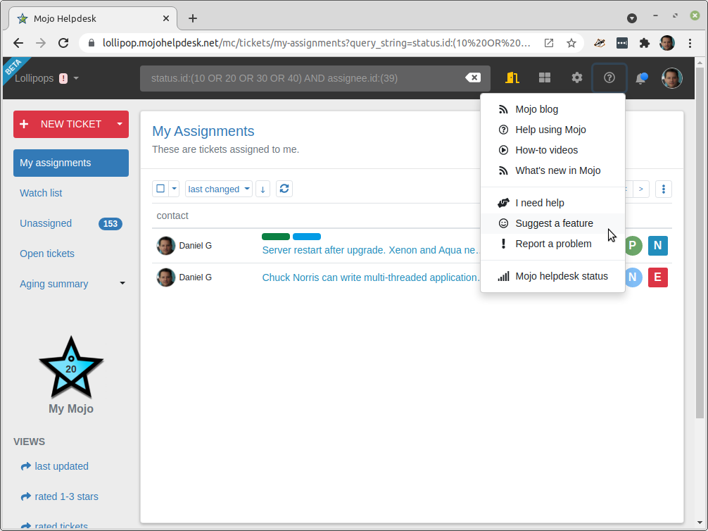708x531 pixels.
Task: Clear the search query with backspace icon
Action: coord(473,78)
